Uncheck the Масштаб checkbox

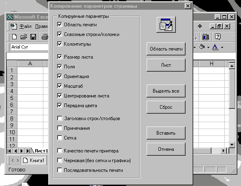[x=60, y=86]
